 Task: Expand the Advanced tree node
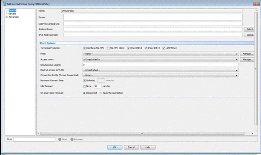[x=7, y=17]
